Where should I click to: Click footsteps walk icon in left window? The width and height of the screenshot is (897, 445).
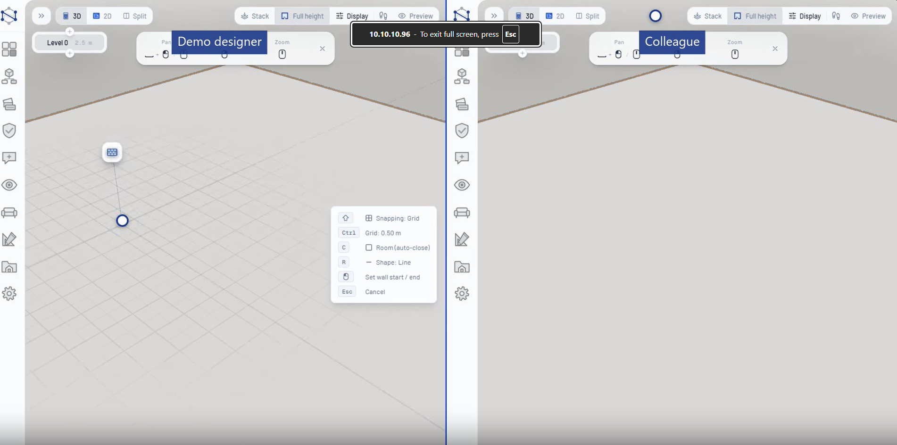point(383,16)
